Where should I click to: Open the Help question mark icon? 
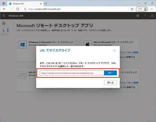[x=145, y=16]
